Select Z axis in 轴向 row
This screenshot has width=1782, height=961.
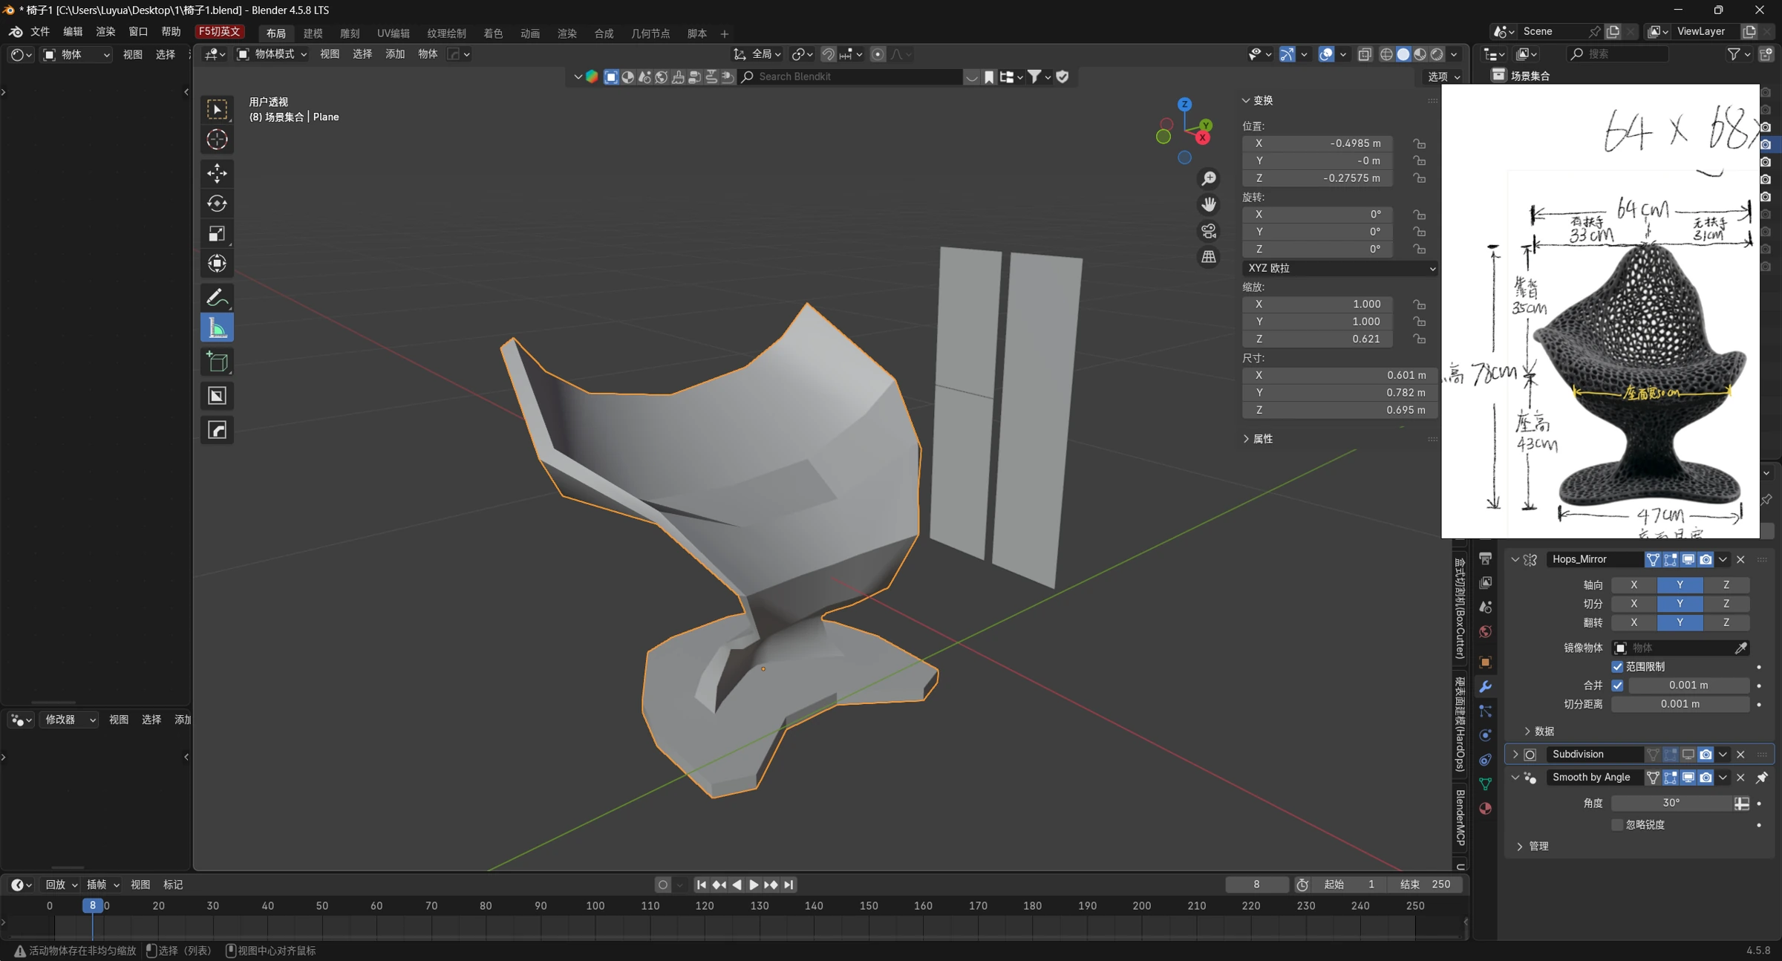(1726, 584)
